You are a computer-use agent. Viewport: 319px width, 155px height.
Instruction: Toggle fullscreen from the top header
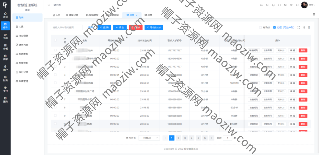pyautogui.click(x=279, y=5)
